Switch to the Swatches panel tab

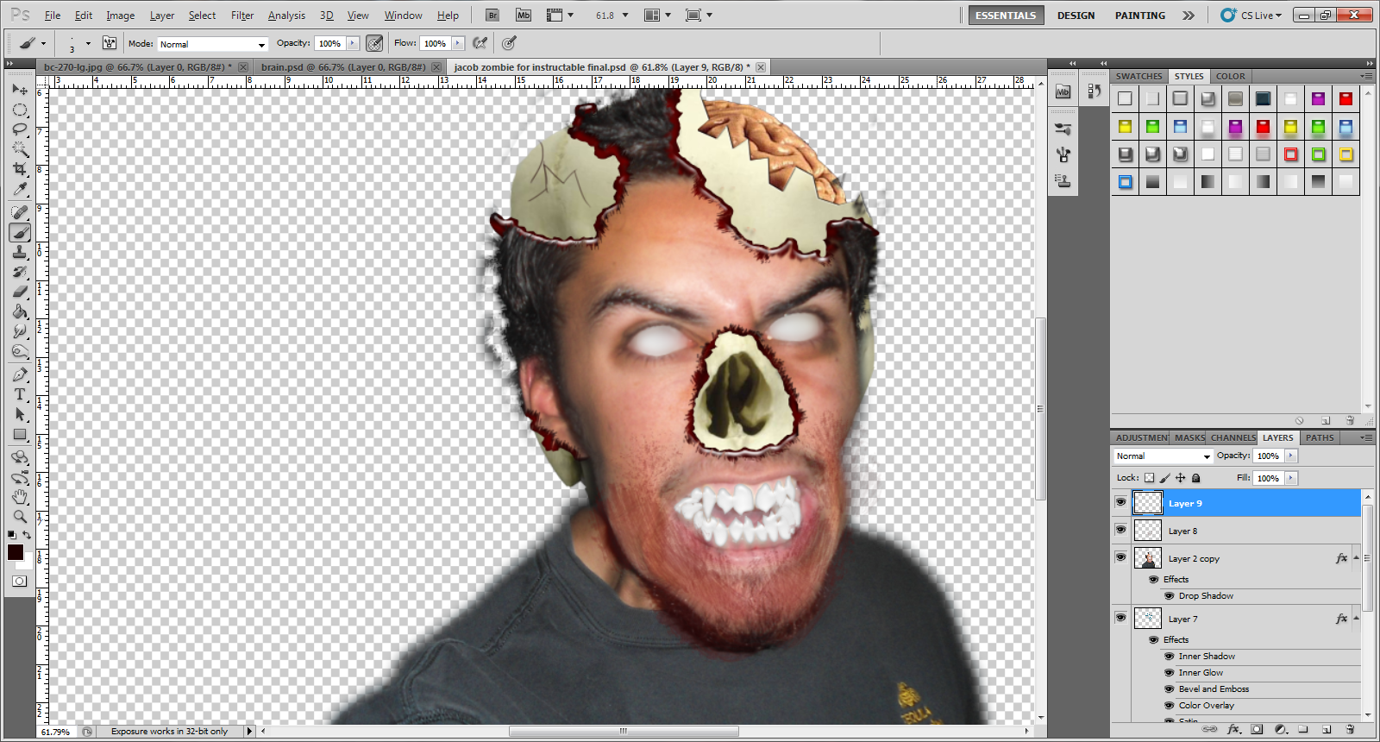[x=1138, y=76]
